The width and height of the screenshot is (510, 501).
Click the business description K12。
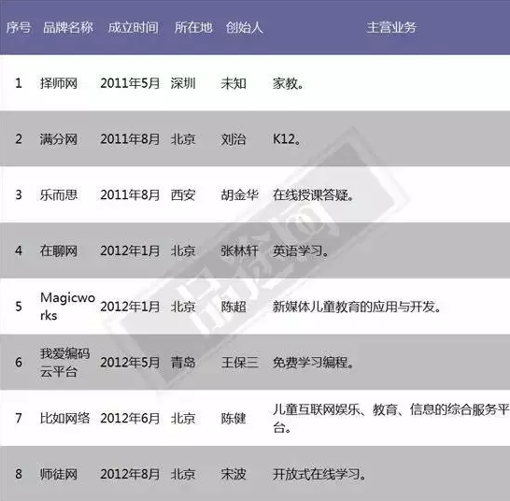(287, 139)
